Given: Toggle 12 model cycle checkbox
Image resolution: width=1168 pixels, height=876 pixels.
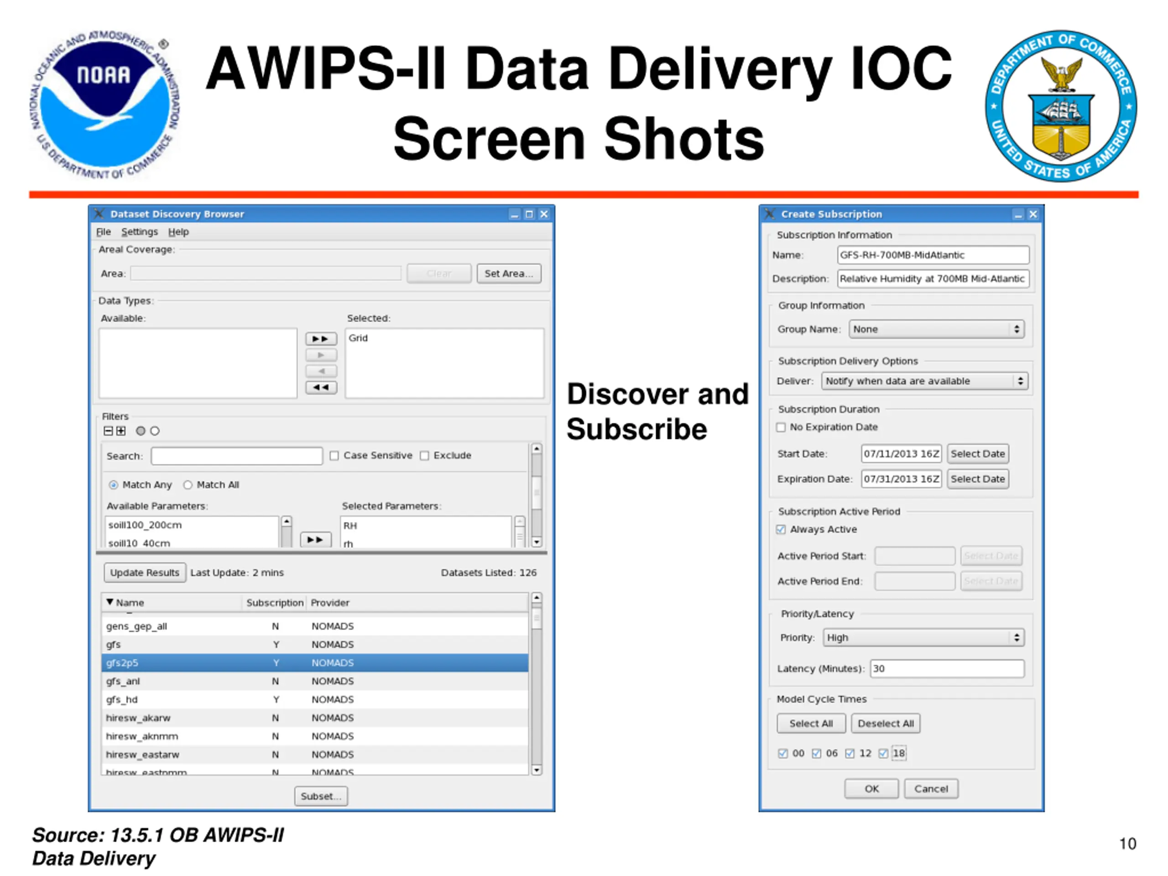Looking at the screenshot, I should click(850, 754).
